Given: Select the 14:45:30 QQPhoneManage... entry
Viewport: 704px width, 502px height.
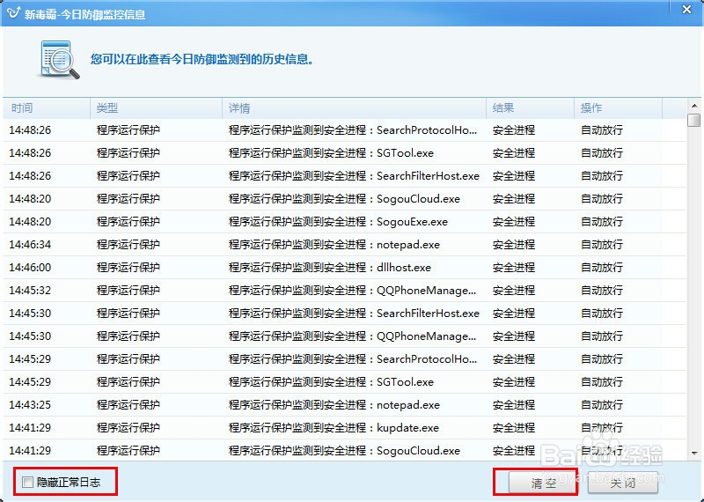Looking at the screenshot, I should 345,336.
